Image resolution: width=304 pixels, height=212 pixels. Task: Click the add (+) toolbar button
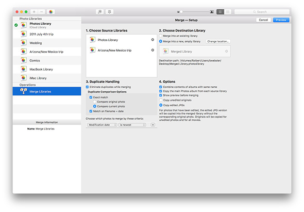34,12
